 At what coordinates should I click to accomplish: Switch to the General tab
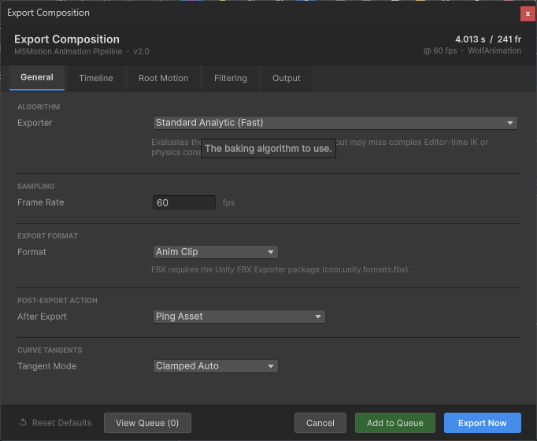(37, 78)
